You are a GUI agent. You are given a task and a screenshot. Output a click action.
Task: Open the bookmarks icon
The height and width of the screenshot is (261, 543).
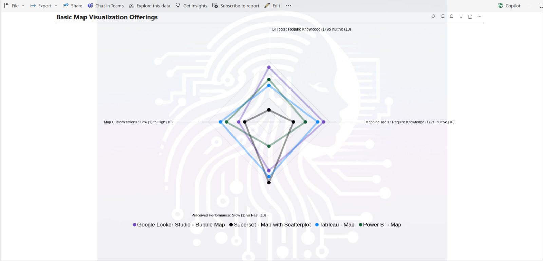pyautogui.click(x=541, y=6)
